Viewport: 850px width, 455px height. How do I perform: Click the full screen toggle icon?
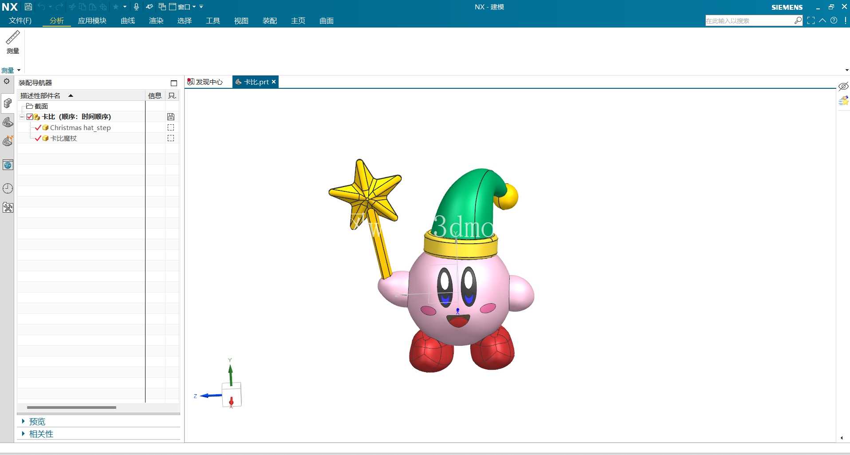[x=811, y=20]
